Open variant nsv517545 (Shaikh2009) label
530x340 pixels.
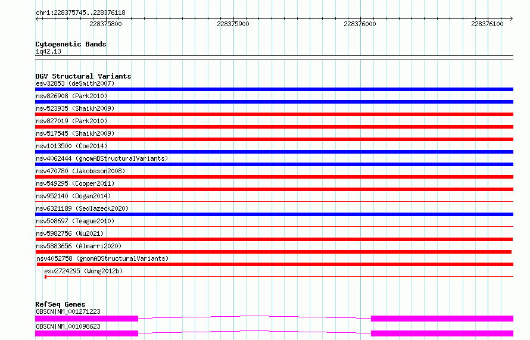pos(75,133)
